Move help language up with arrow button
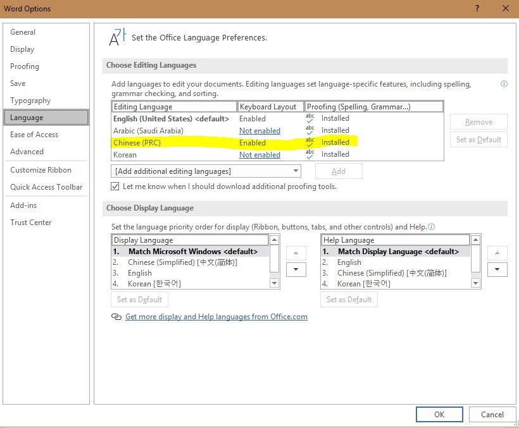The height and width of the screenshot is (428, 519). point(497,253)
